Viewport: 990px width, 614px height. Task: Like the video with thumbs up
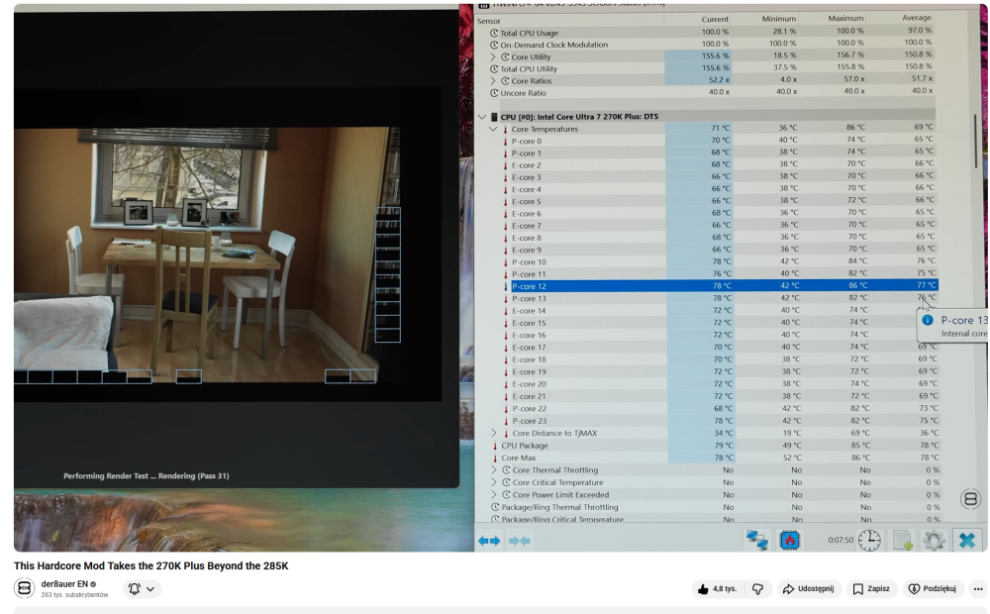pyautogui.click(x=718, y=588)
